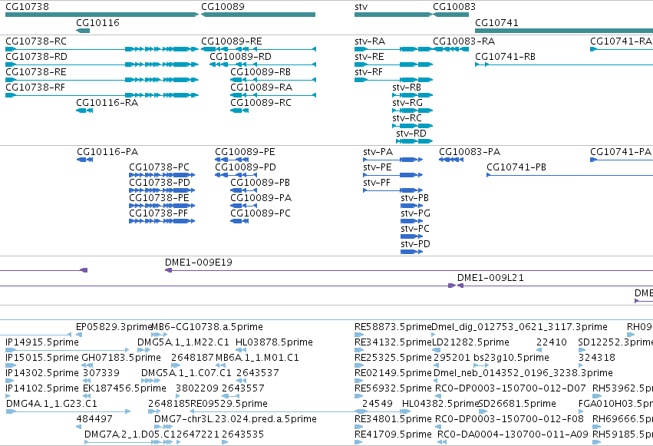
Task: Select the IP14915.5prime EST label
Action: point(42,342)
